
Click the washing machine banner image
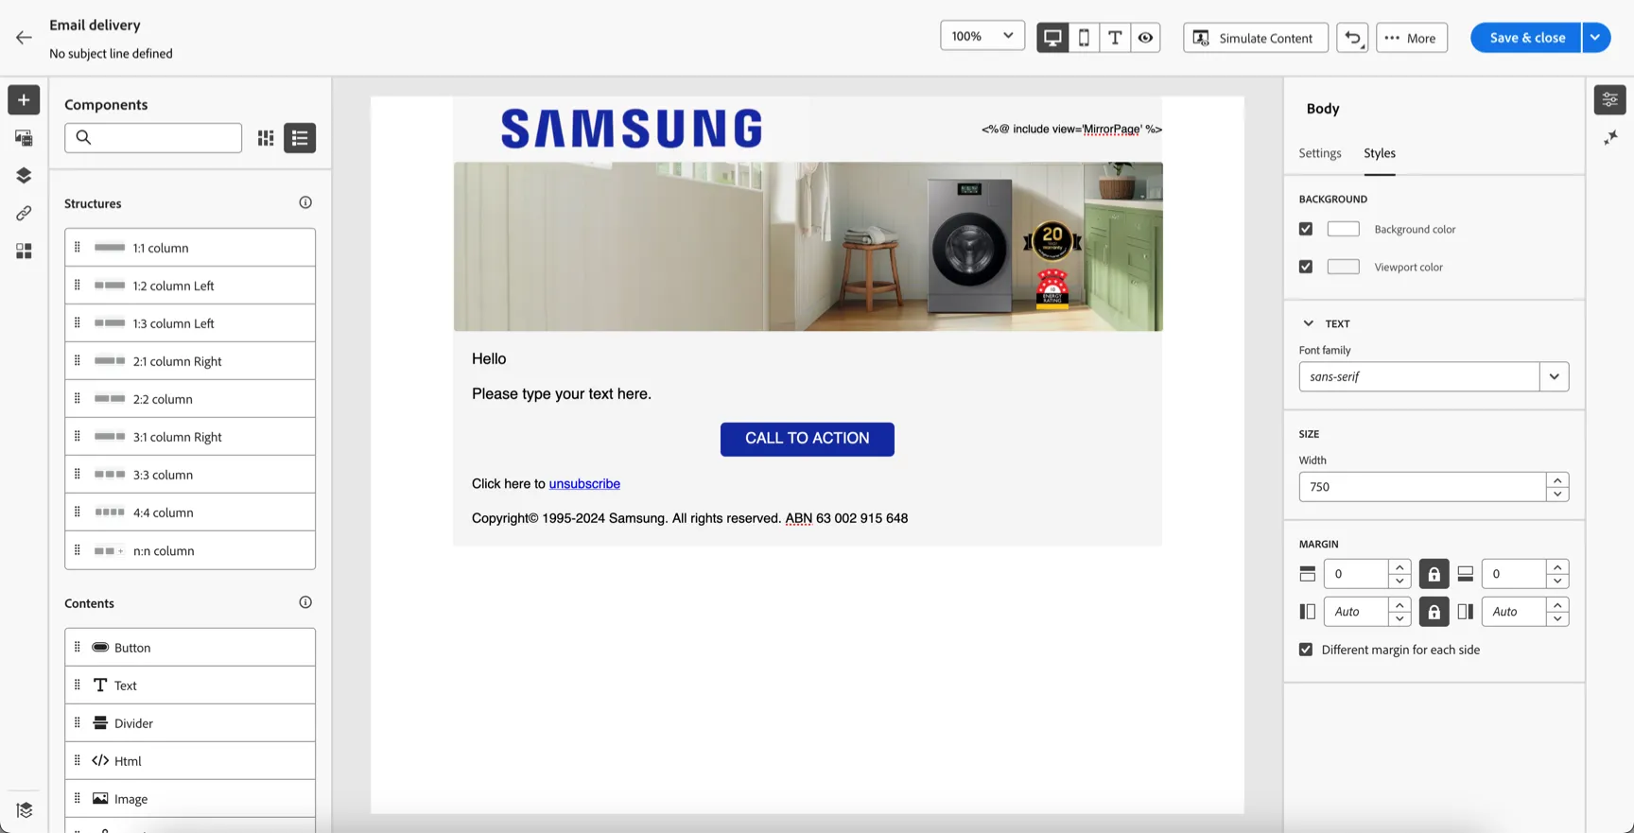click(808, 247)
